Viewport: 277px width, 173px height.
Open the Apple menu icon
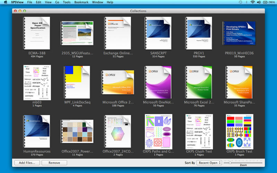click(x=6, y=2)
